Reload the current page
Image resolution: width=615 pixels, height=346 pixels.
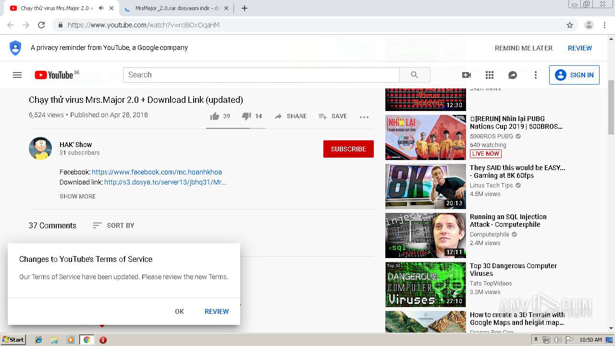click(41, 25)
